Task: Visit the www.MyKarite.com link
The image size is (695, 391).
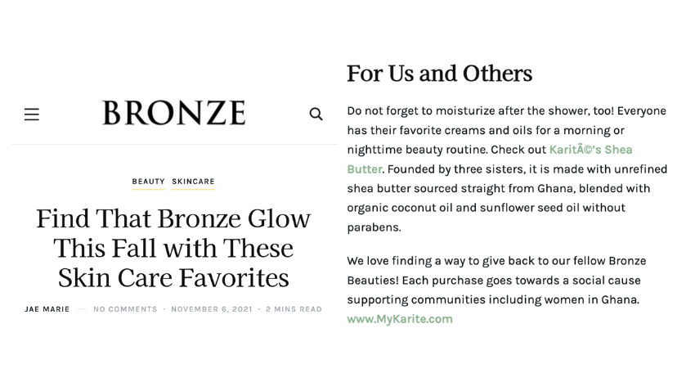Action: 400,319
